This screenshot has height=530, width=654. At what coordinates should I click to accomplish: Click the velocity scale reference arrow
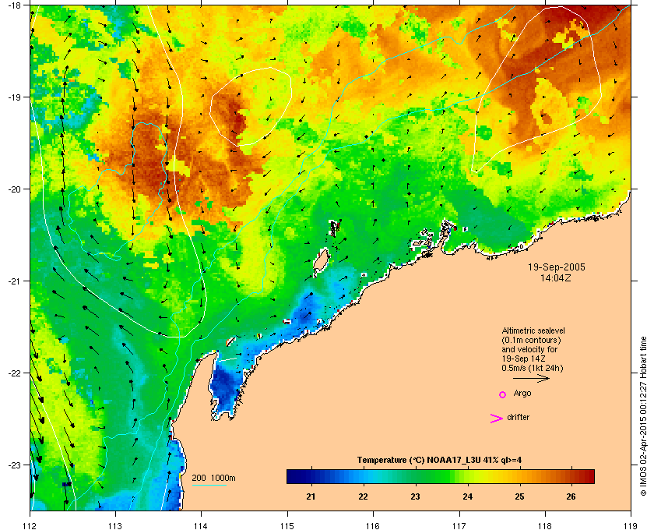531,378
